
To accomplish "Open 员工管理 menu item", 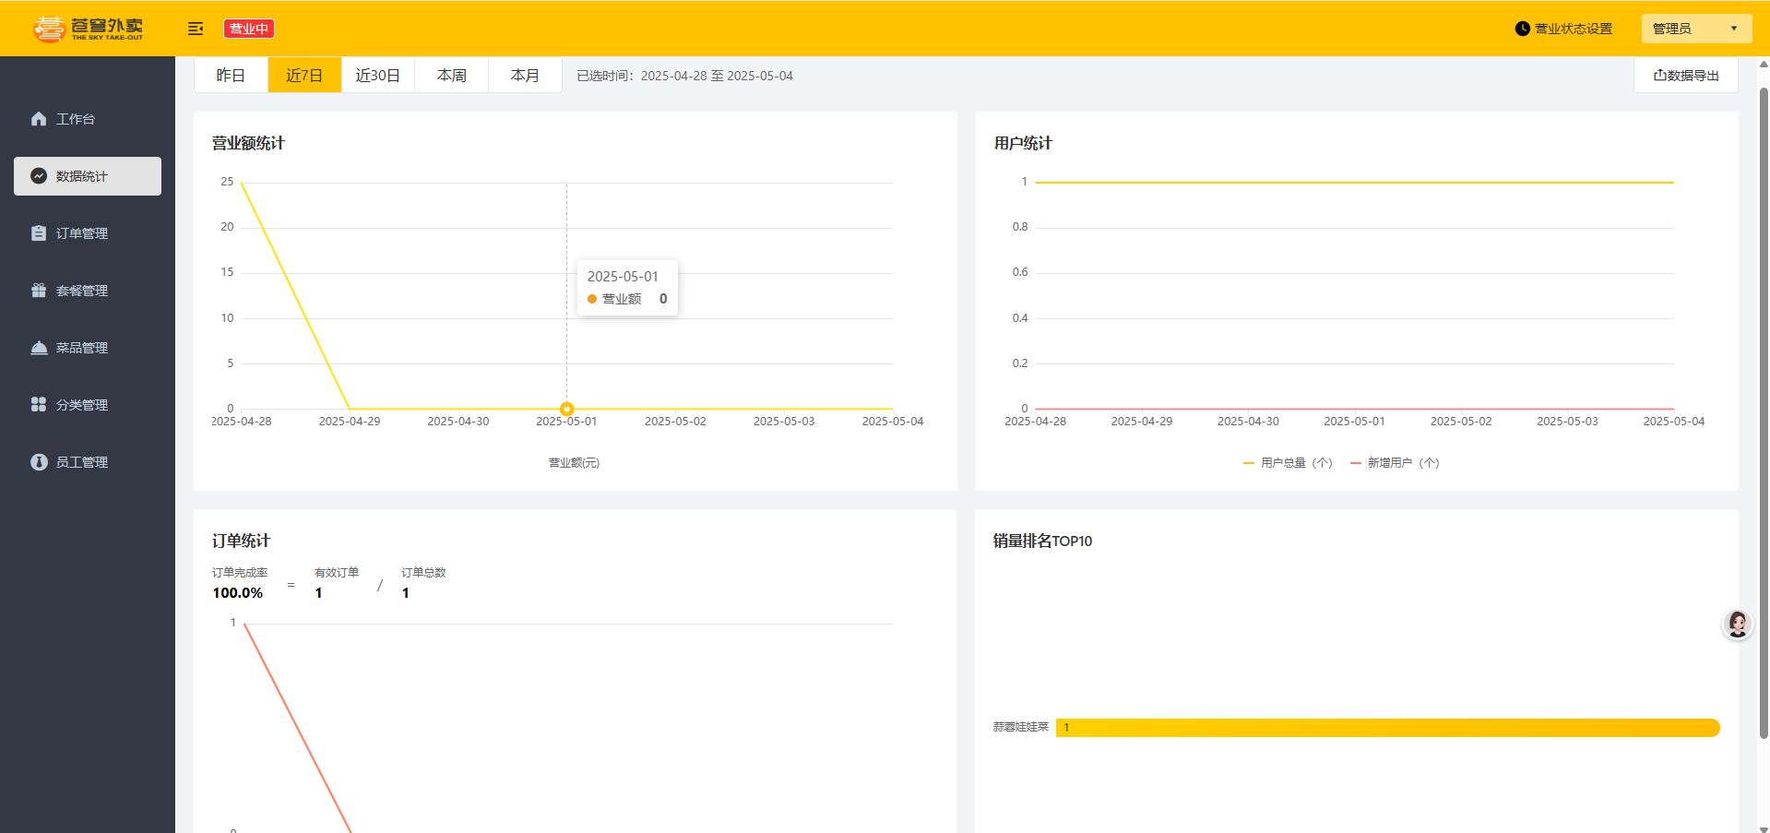I will (x=88, y=462).
